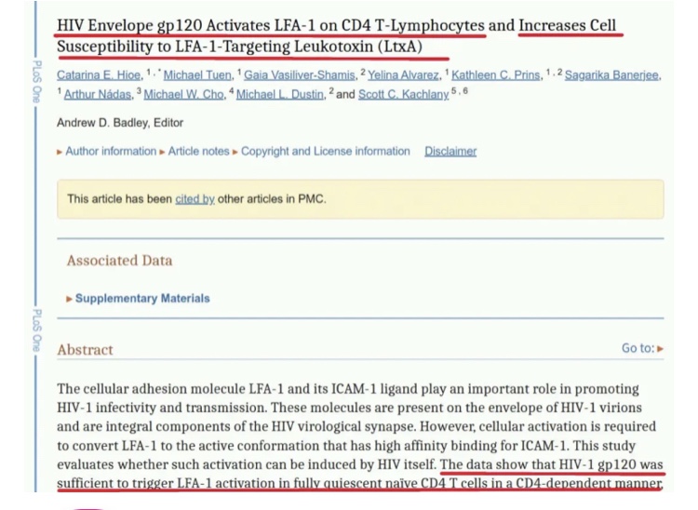698x510 pixels.
Task: Click the Abstract section heading
Action: 86,350
